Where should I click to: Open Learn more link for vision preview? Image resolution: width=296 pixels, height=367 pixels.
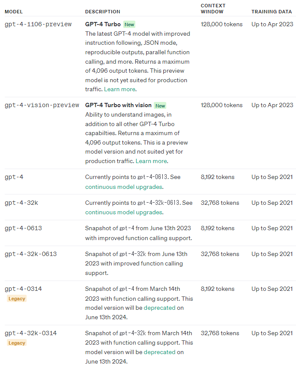coord(151,161)
